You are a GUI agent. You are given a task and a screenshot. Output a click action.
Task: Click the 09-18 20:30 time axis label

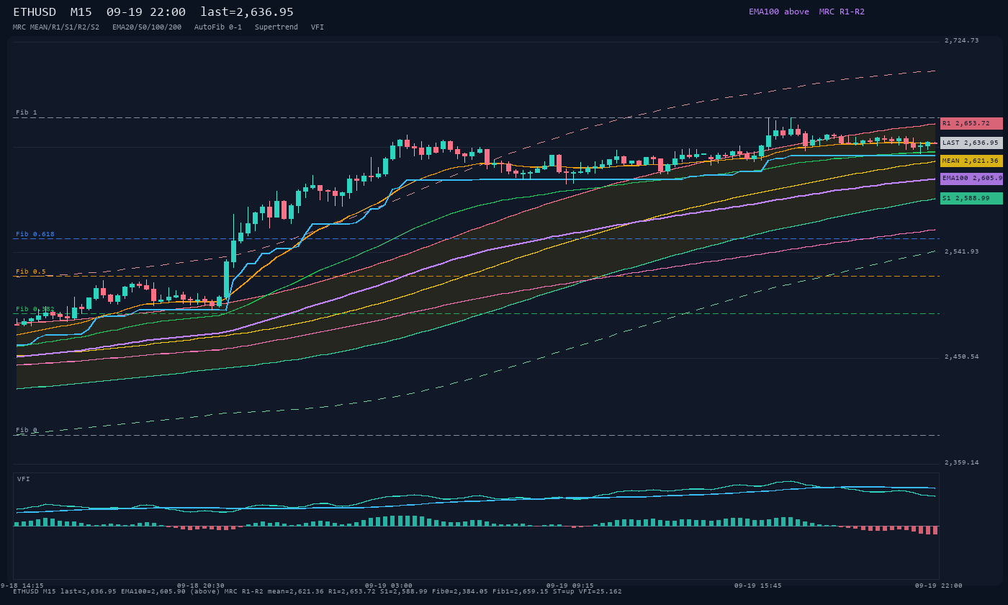pos(201,586)
